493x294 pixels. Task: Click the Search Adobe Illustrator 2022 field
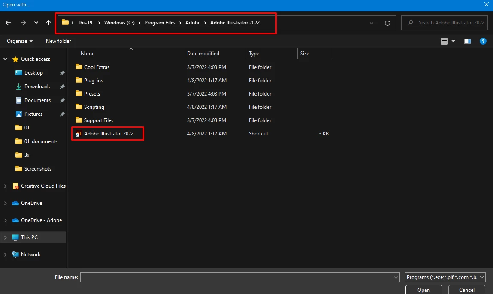coord(444,23)
